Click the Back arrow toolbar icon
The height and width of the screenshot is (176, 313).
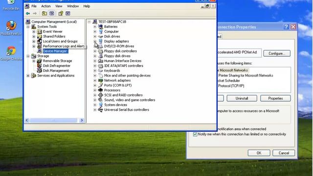[x=28, y=14]
